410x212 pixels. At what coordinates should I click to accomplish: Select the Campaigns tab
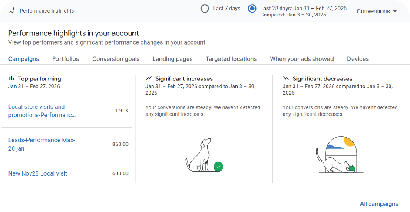click(x=23, y=59)
